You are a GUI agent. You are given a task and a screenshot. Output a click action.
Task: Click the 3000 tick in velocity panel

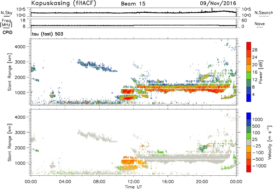tap(20, 132)
